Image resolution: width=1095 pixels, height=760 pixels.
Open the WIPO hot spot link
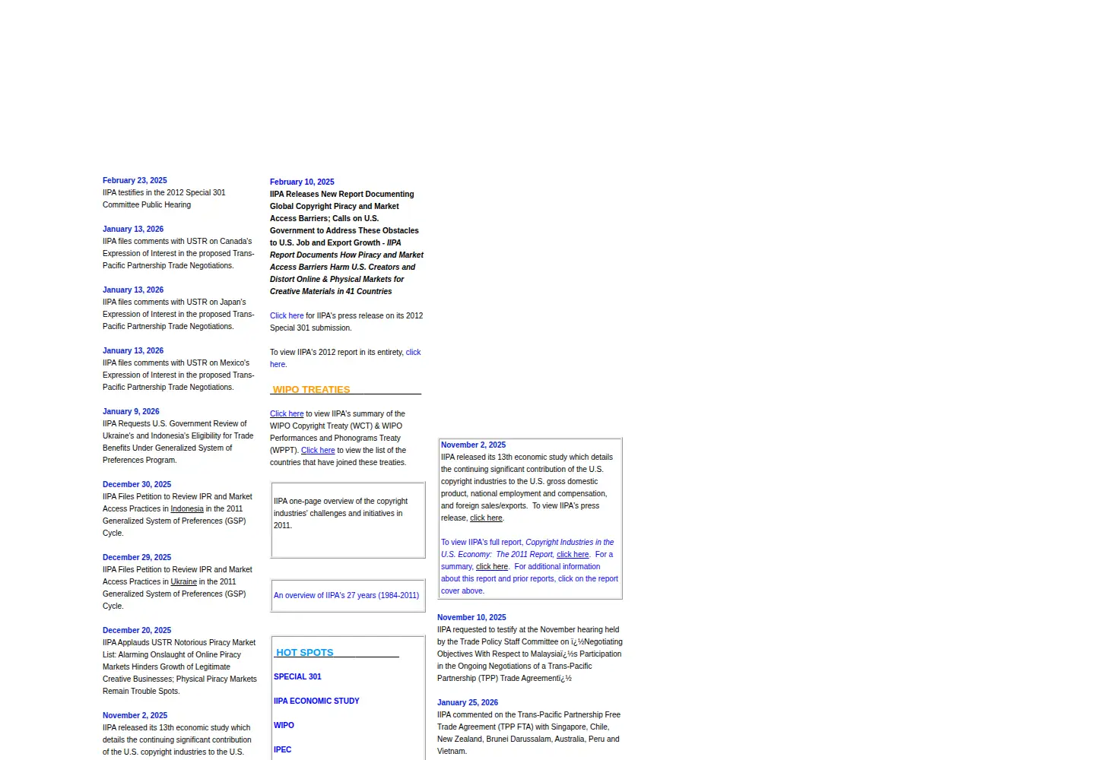tap(284, 725)
